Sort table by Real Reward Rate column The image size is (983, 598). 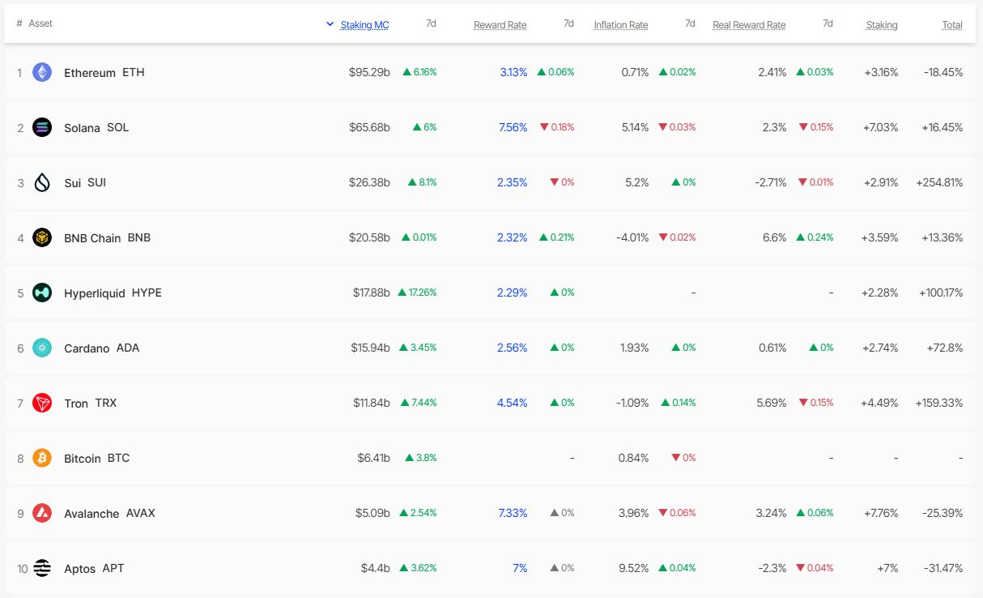(749, 25)
